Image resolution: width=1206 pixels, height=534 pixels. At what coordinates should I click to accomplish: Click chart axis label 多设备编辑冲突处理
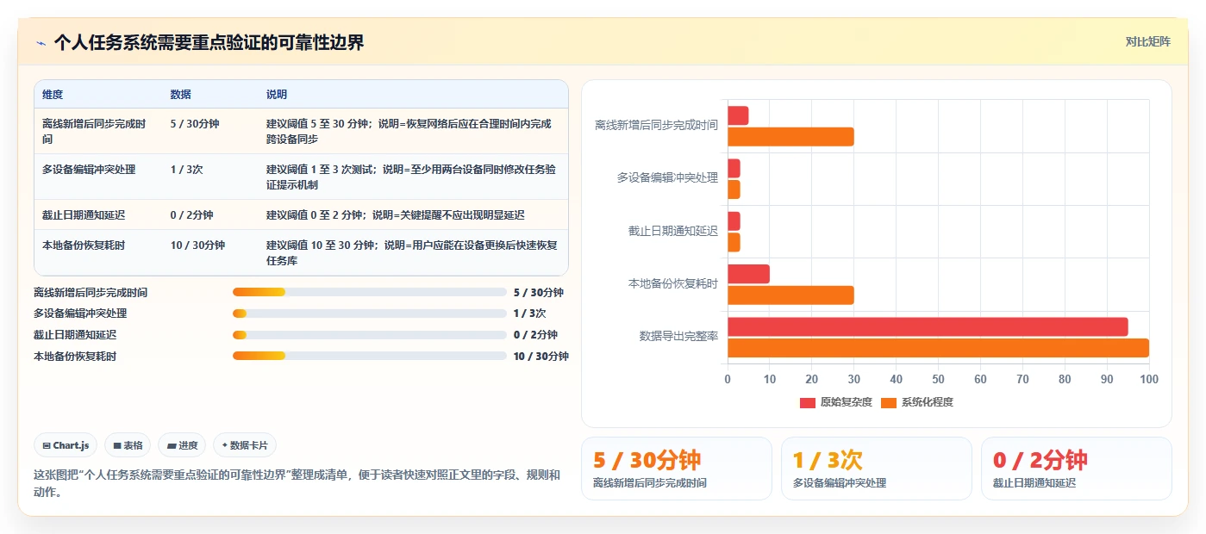[667, 177]
